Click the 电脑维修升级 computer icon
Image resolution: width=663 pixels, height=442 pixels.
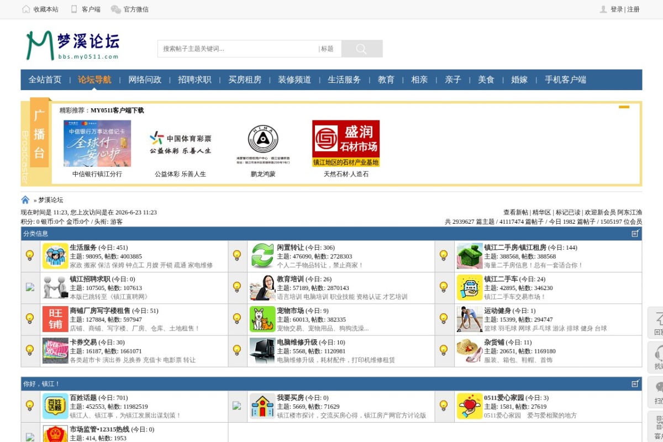[x=262, y=351]
